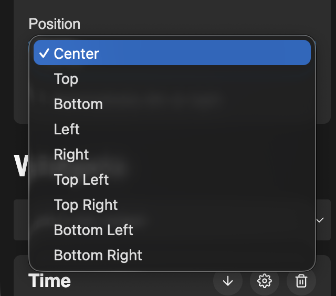
Task: Set position to Left
Action: 67,129
